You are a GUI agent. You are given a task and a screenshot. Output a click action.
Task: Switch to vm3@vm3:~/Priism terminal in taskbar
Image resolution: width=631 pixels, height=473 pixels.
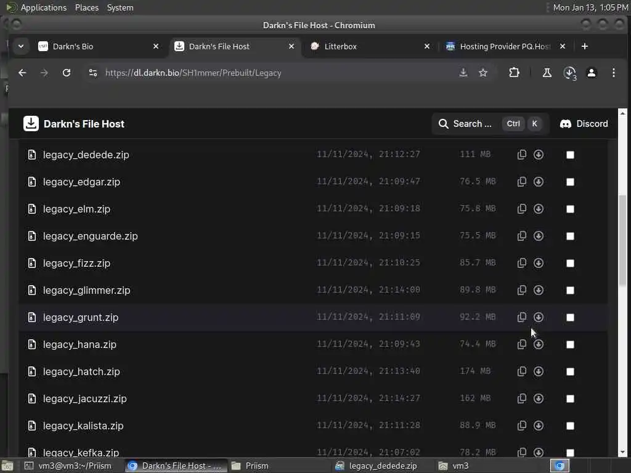coord(68,466)
